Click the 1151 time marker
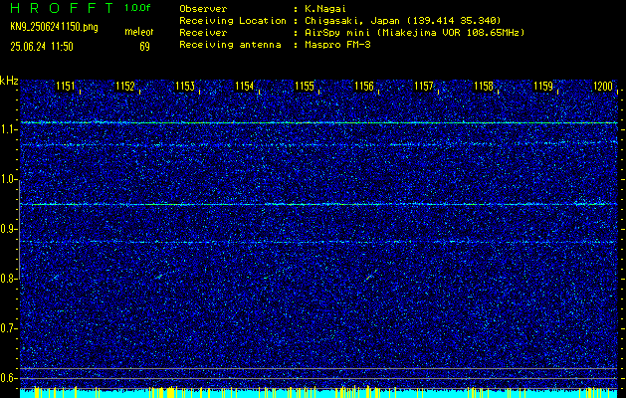 [65, 86]
